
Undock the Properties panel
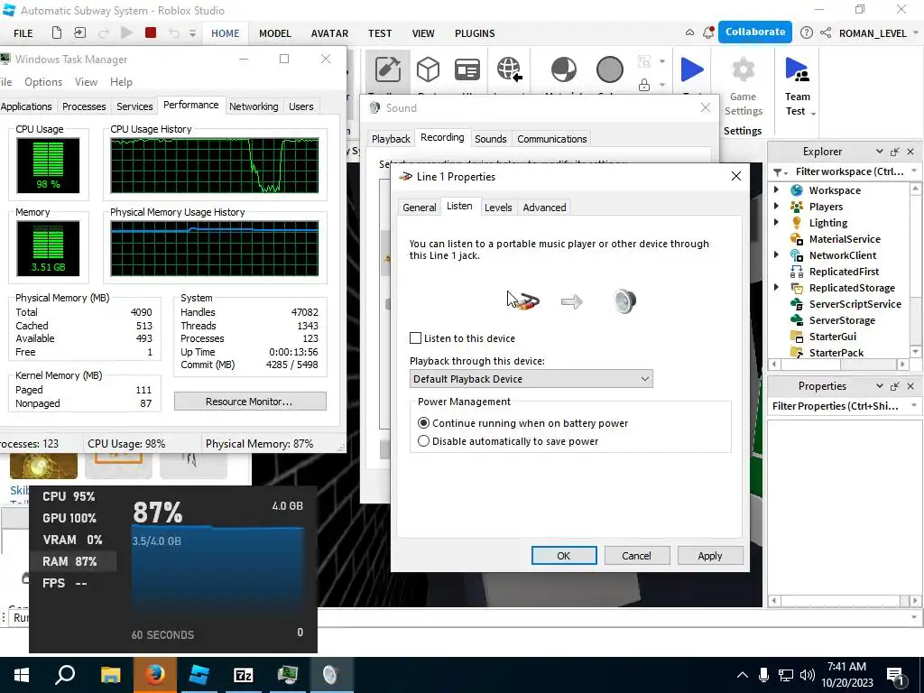[894, 386]
